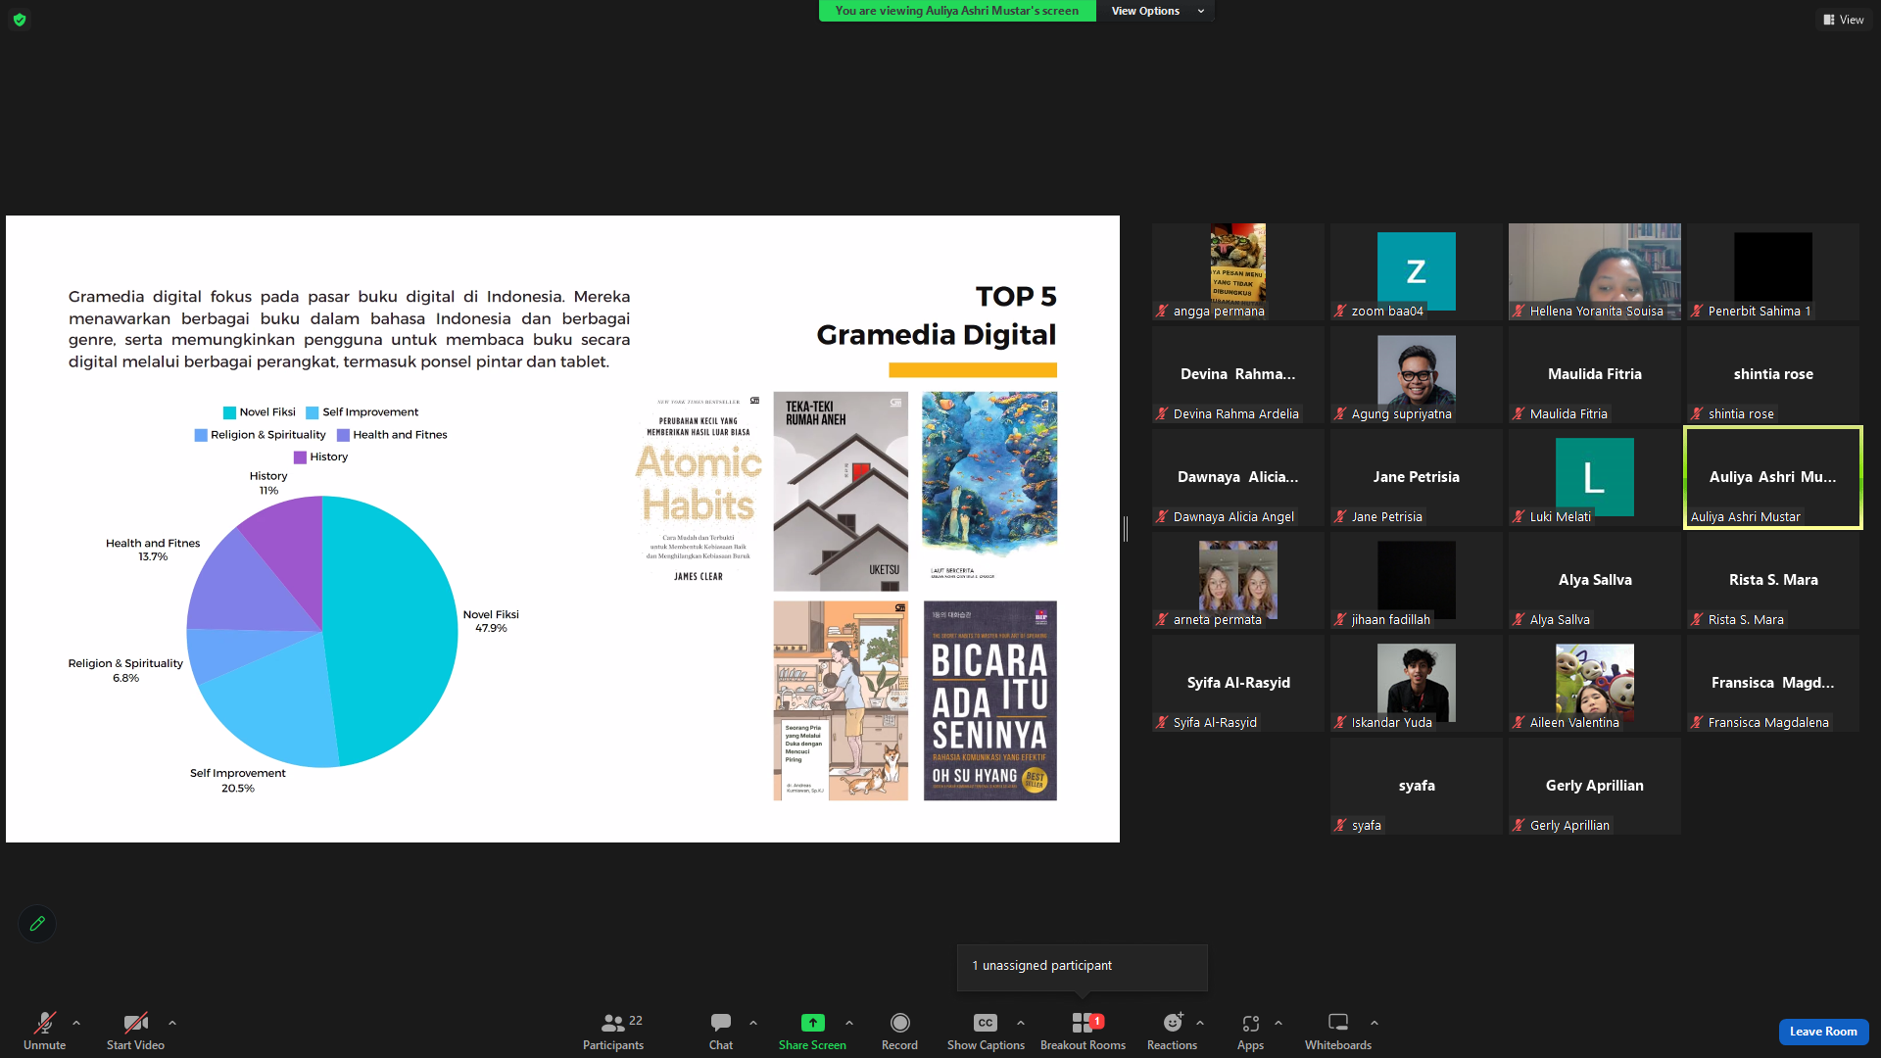Start recording with the Record icon
This screenshot has width=1881, height=1058.
[899, 1023]
